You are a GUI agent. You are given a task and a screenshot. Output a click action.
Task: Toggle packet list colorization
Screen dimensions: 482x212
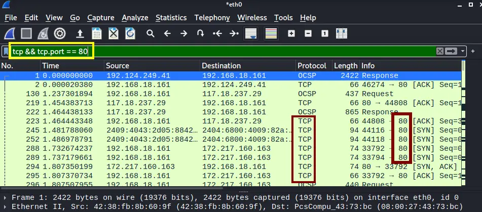pos(271,33)
